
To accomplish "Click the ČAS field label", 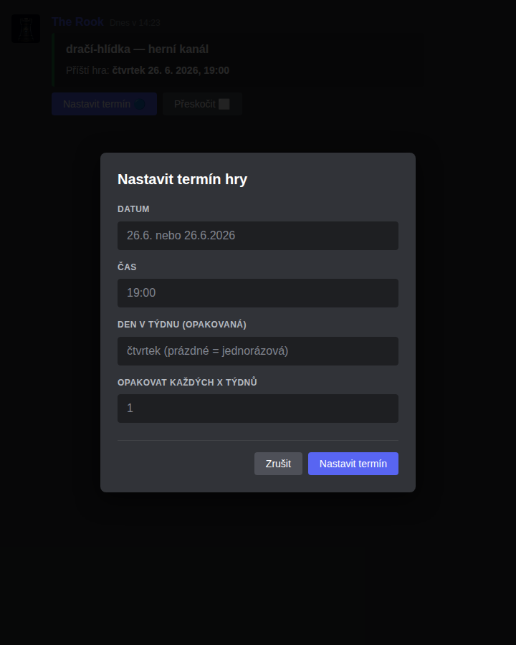I will (127, 267).
